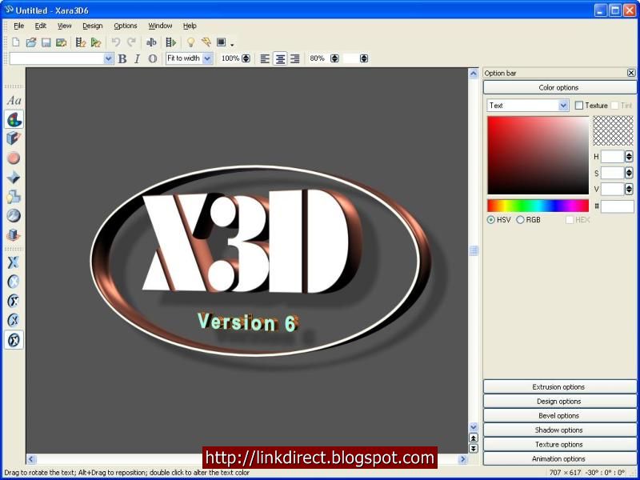
Task: Click the vertical scrollbar up arrow
Action: (473, 74)
